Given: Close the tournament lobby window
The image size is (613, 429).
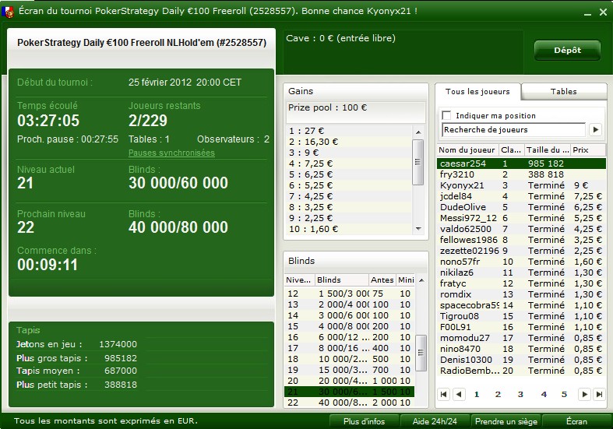Looking at the screenshot, I should coord(603,12).
